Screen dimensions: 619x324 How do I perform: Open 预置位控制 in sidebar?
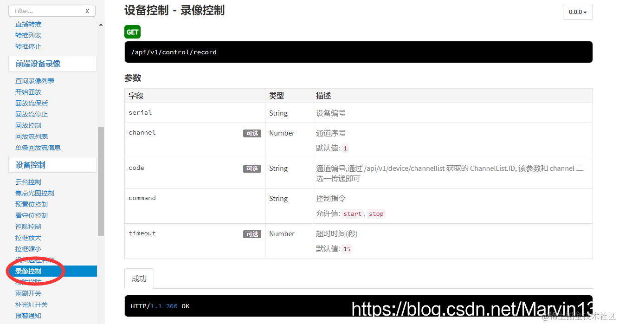click(32, 204)
